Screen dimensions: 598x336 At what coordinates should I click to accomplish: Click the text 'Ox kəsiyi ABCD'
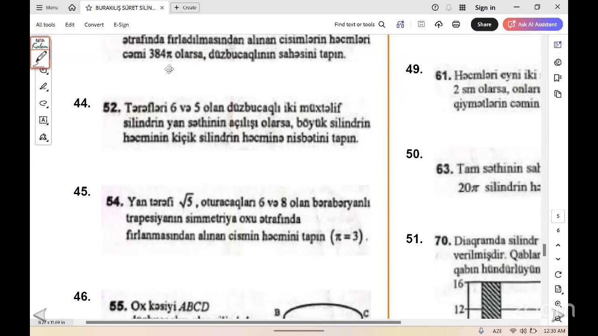(170, 307)
